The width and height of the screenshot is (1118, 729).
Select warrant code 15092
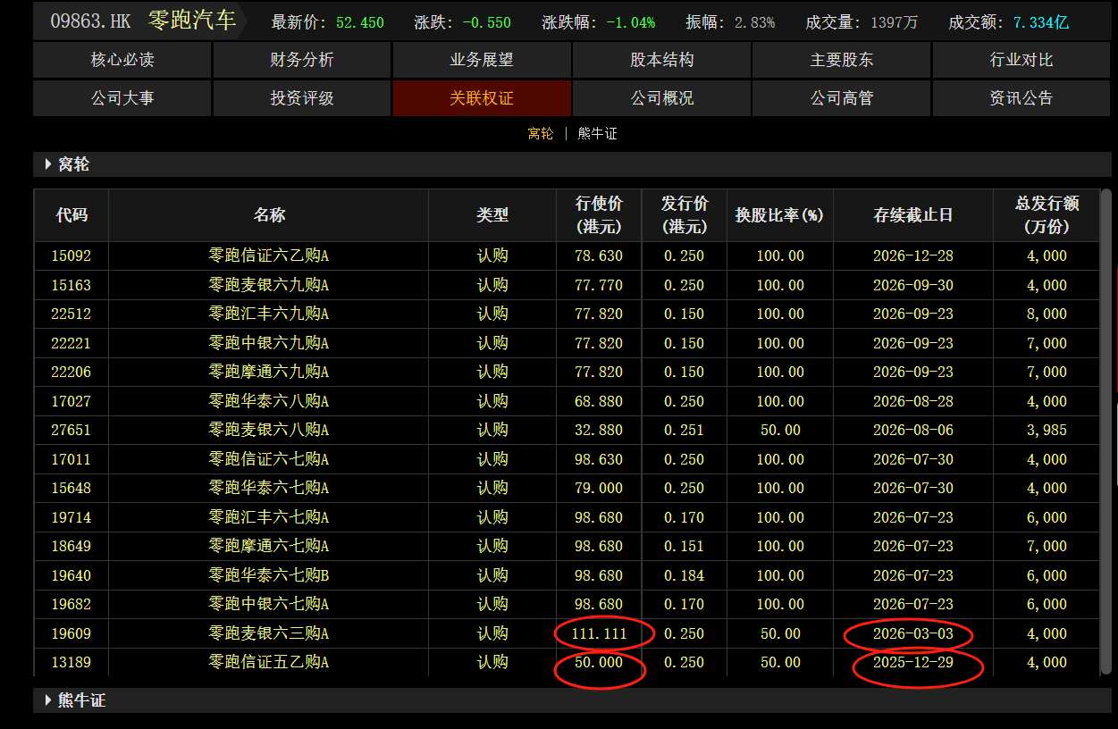click(71, 256)
